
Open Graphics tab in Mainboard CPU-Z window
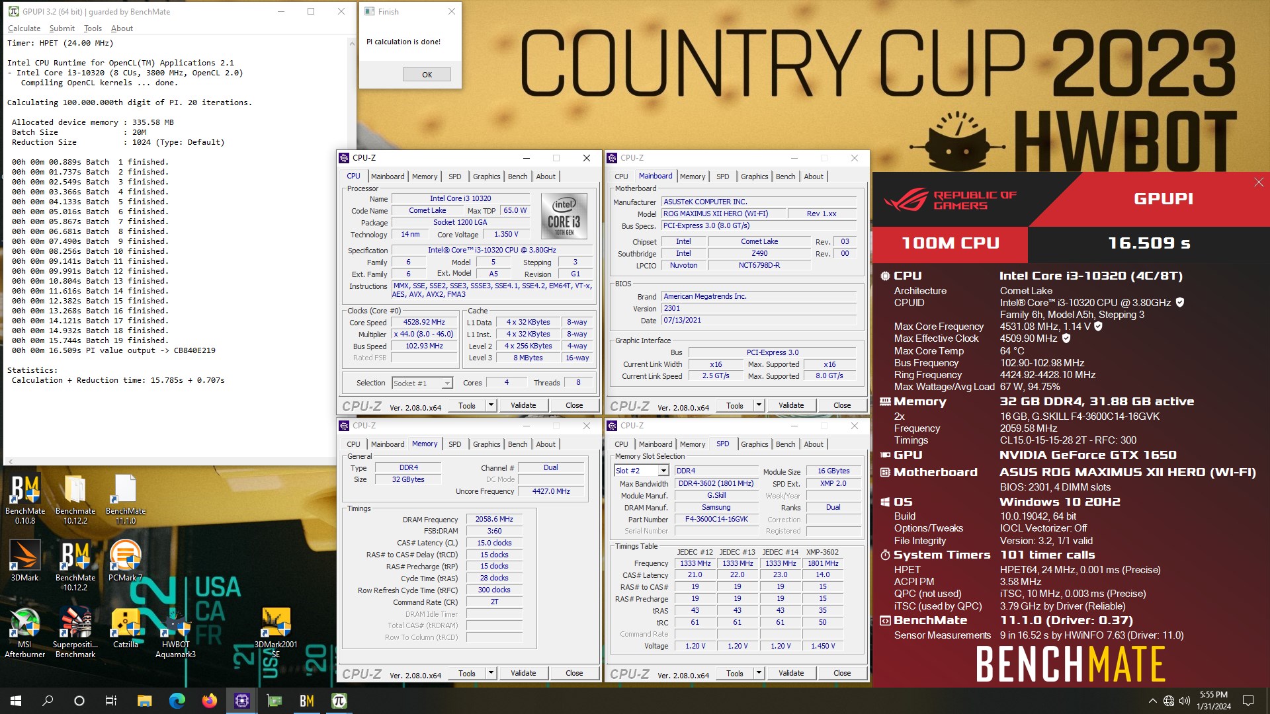[x=754, y=177]
